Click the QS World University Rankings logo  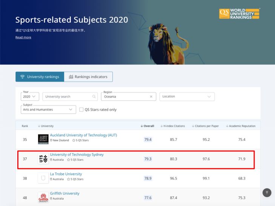tap(240, 14)
